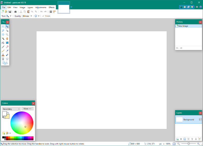Select the Move Selected Pixels tool
The height and width of the screenshot is (146, 203).
point(7,26)
